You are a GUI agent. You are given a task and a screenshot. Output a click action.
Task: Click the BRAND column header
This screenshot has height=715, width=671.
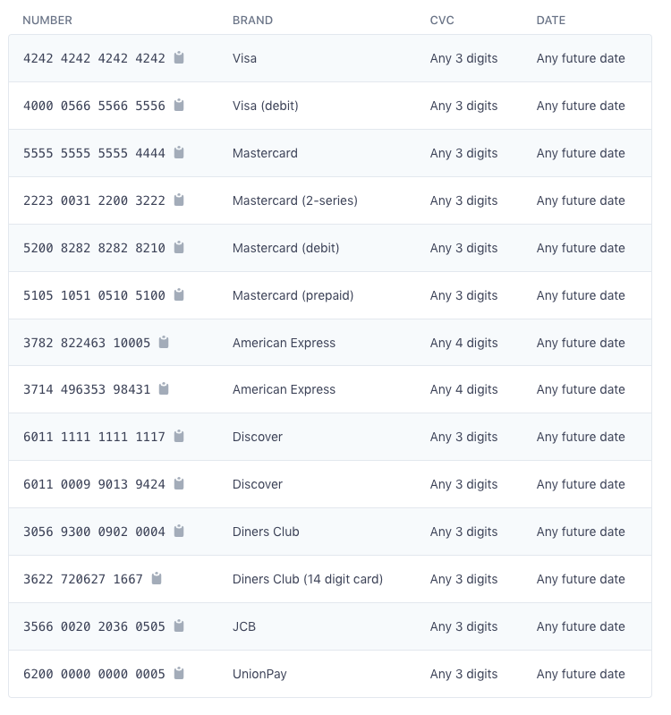point(252,20)
